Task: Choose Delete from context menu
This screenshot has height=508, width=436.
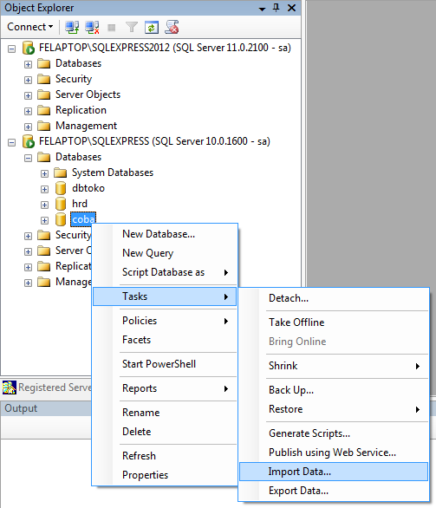Action: [x=165, y=432]
